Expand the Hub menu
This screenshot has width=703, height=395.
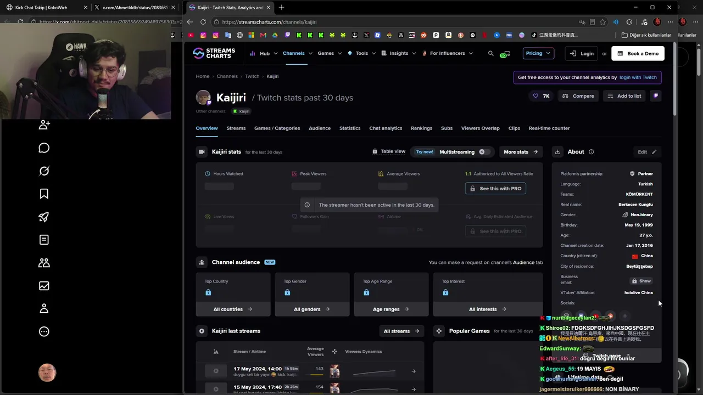263,53
